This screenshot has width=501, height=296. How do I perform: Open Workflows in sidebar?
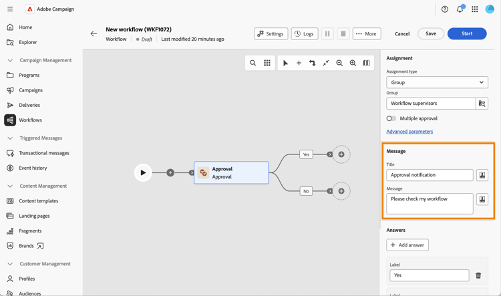tap(30, 120)
